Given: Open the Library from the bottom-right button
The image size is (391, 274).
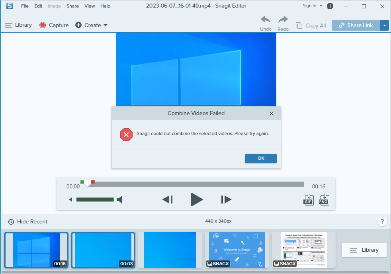Looking at the screenshot, I should point(364,250).
